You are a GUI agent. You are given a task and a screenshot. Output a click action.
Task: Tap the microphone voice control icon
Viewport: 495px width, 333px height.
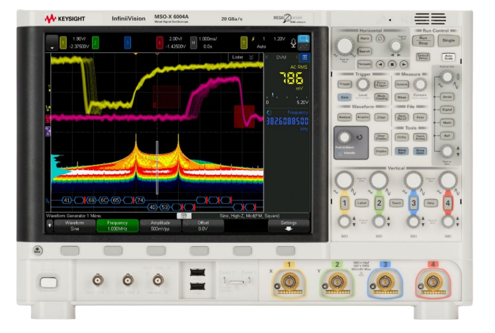293,43
